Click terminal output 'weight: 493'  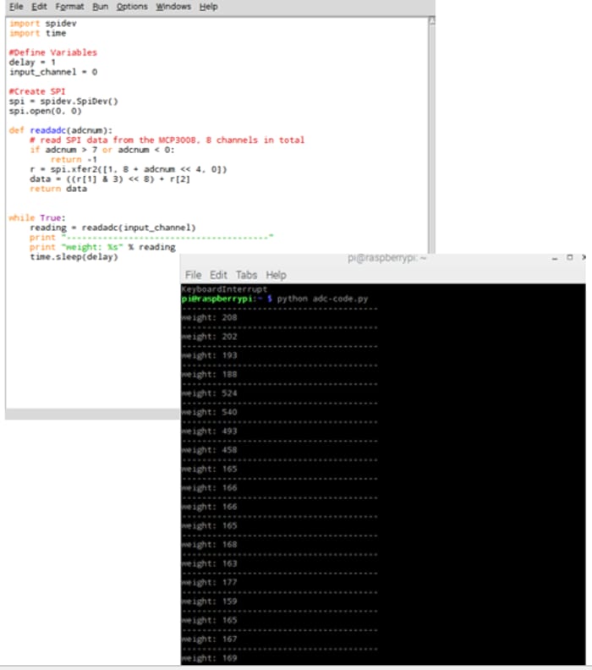(209, 431)
